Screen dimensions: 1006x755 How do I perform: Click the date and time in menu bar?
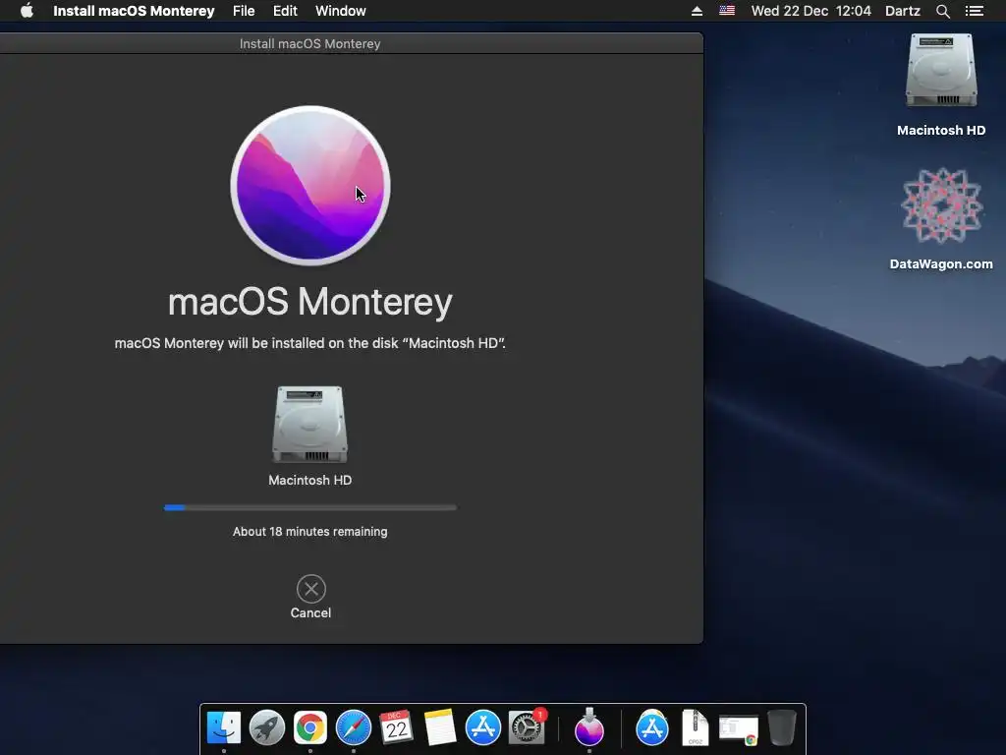coord(810,11)
